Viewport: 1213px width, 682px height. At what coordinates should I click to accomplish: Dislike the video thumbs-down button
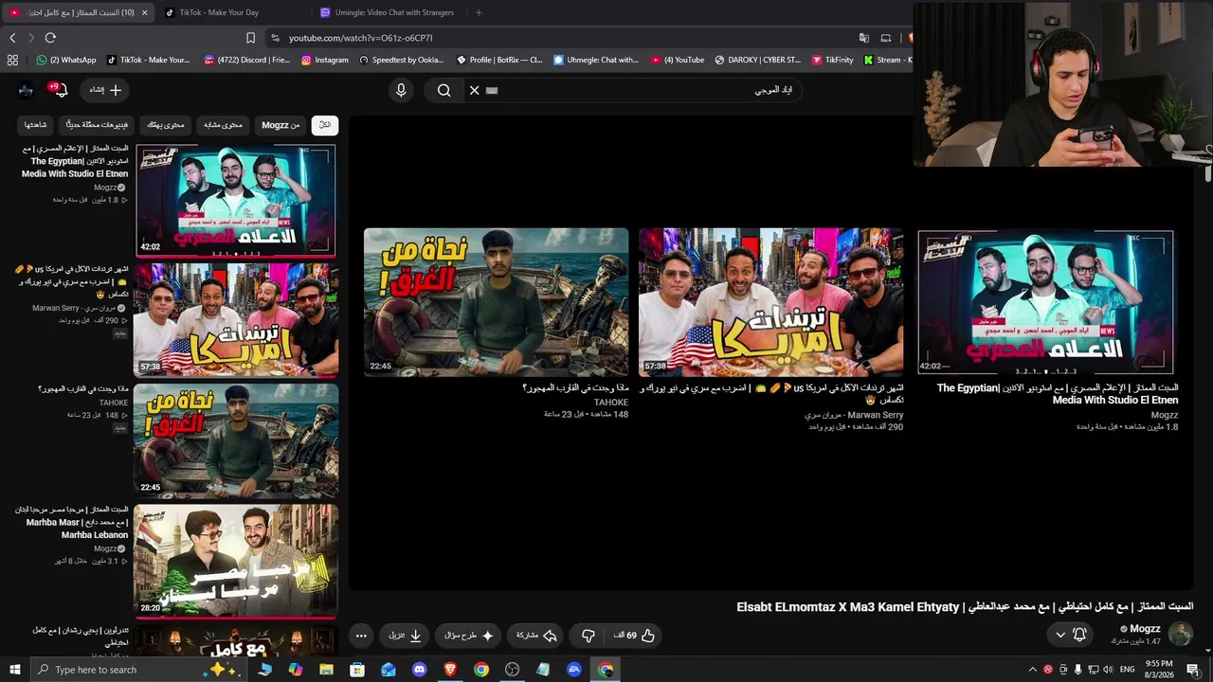click(x=588, y=636)
